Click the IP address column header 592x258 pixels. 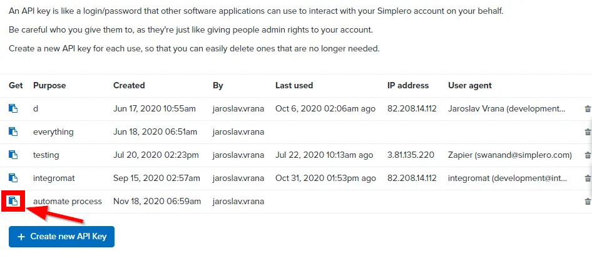click(x=408, y=85)
